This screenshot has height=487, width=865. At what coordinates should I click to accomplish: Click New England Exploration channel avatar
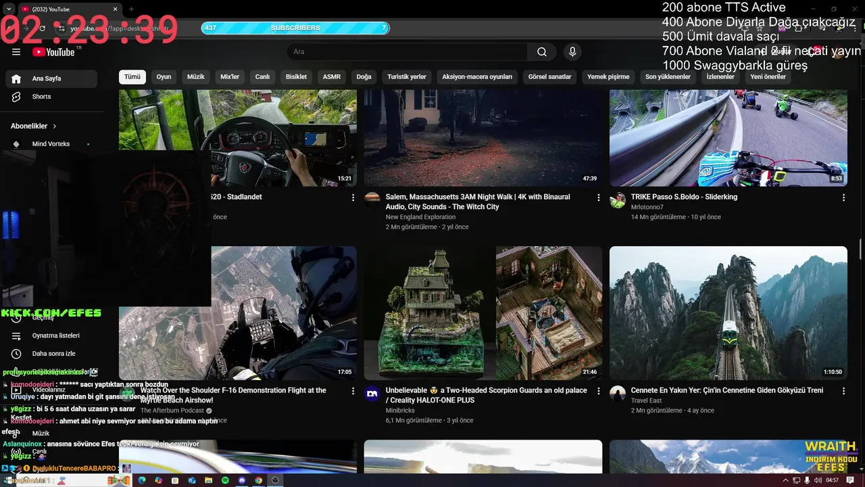pyautogui.click(x=372, y=200)
